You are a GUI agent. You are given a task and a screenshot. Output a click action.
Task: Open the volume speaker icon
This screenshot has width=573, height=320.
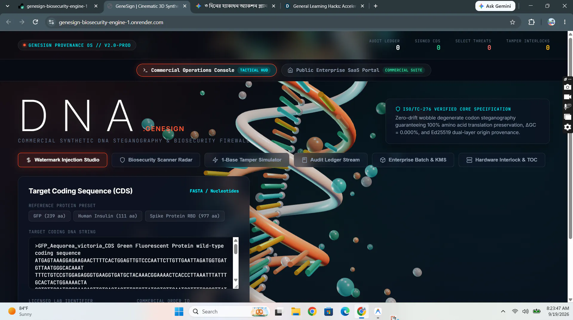tap(526, 312)
